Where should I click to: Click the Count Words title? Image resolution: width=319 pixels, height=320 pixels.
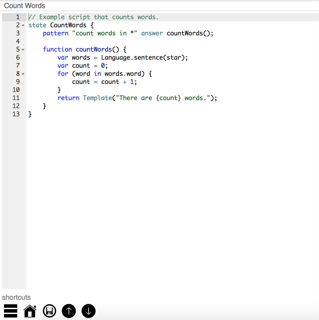[25, 6]
